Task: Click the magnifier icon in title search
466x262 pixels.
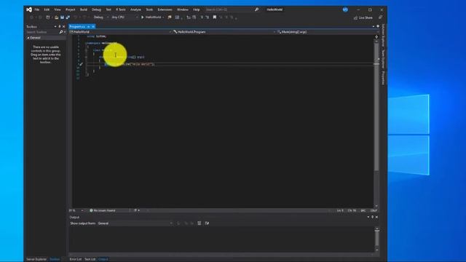Action: pos(256,9)
